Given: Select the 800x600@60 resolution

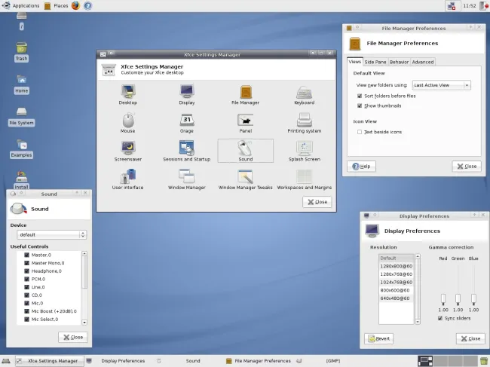Looking at the screenshot, I should click(397, 290).
